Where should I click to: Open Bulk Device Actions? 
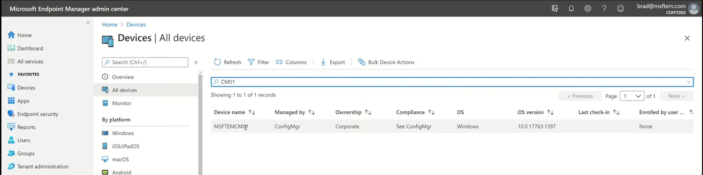click(x=386, y=62)
